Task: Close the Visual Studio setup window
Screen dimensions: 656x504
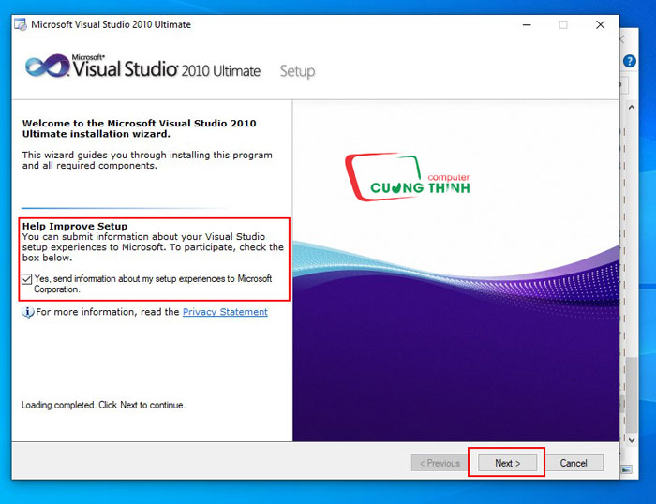Action: point(601,24)
